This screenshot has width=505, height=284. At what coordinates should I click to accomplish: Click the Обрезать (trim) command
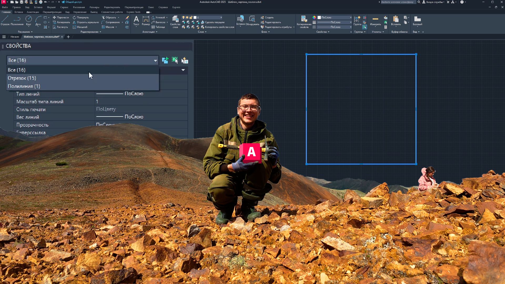click(x=109, y=17)
